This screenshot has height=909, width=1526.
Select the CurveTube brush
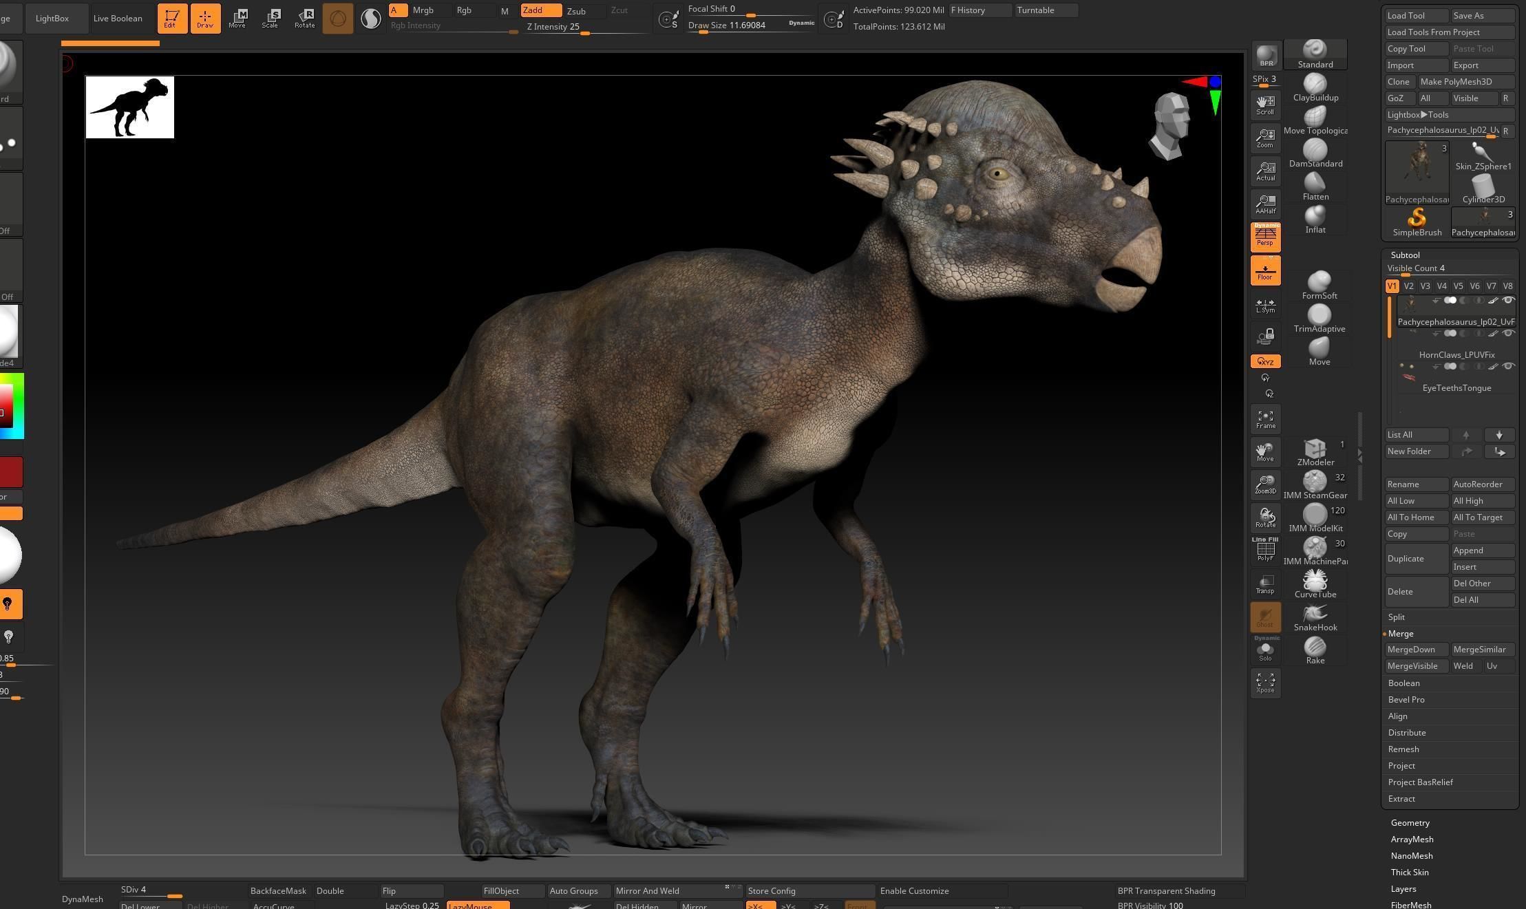coord(1315,584)
